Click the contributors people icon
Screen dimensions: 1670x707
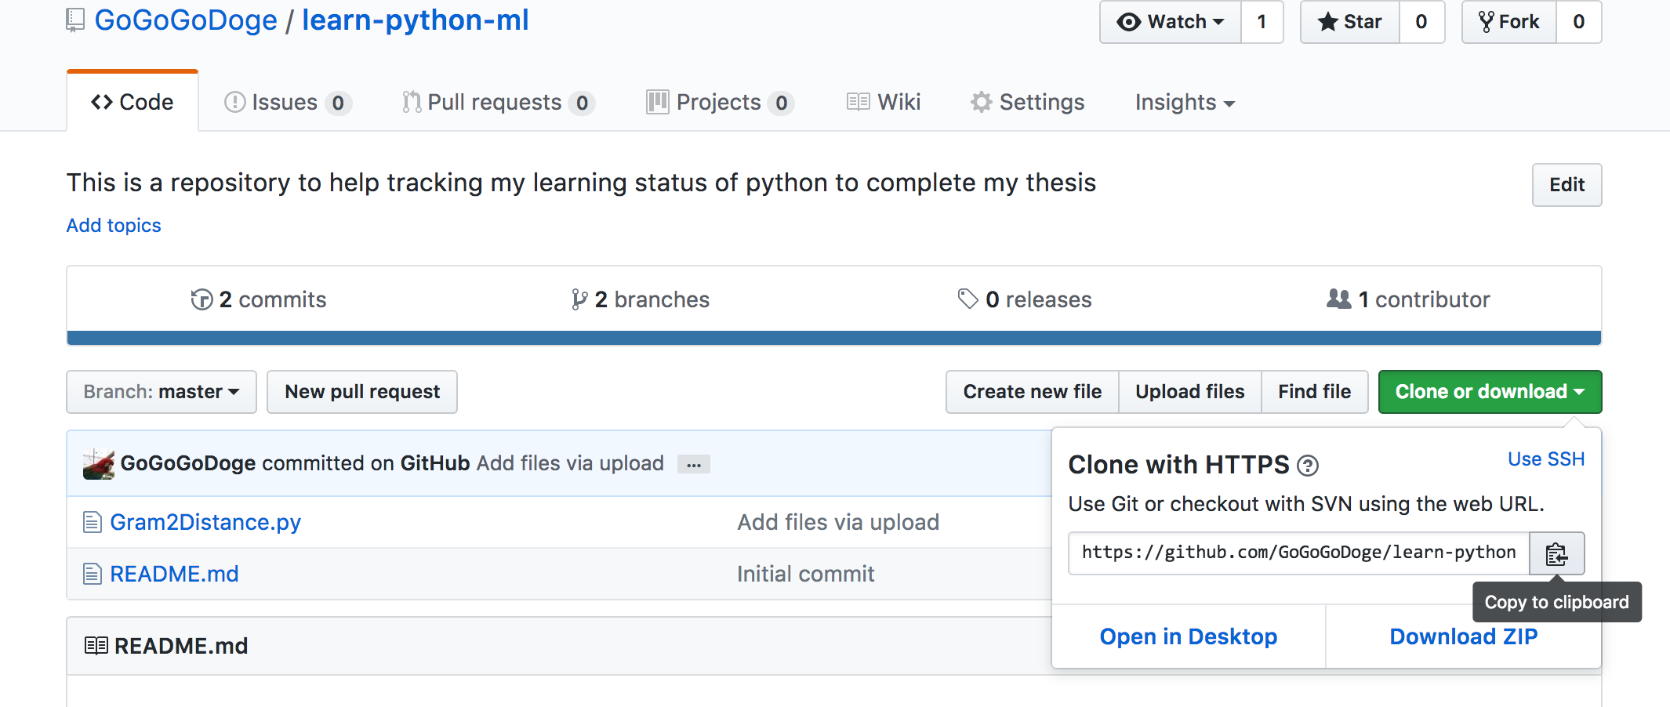(1339, 299)
